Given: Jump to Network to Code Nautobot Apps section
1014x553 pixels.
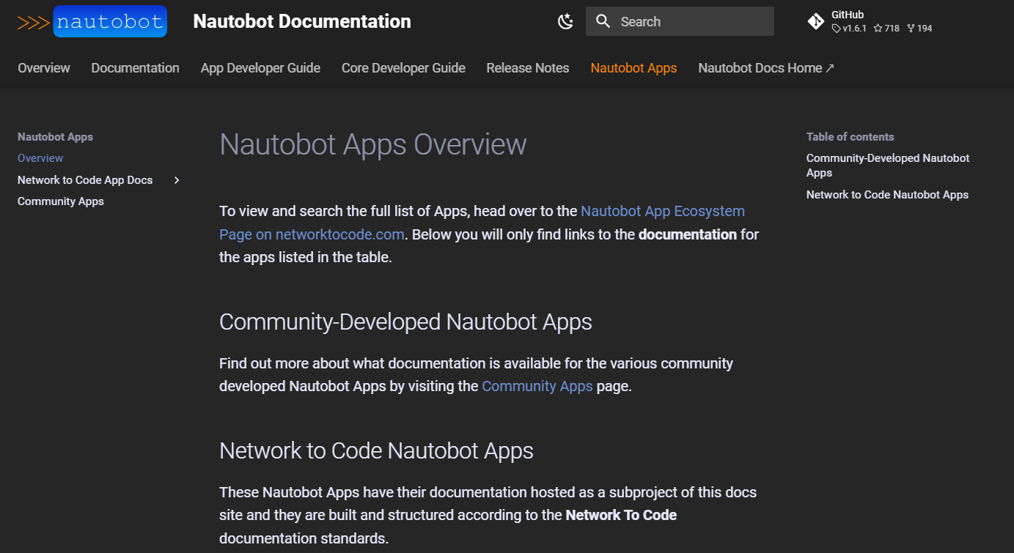Looking at the screenshot, I should (887, 195).
